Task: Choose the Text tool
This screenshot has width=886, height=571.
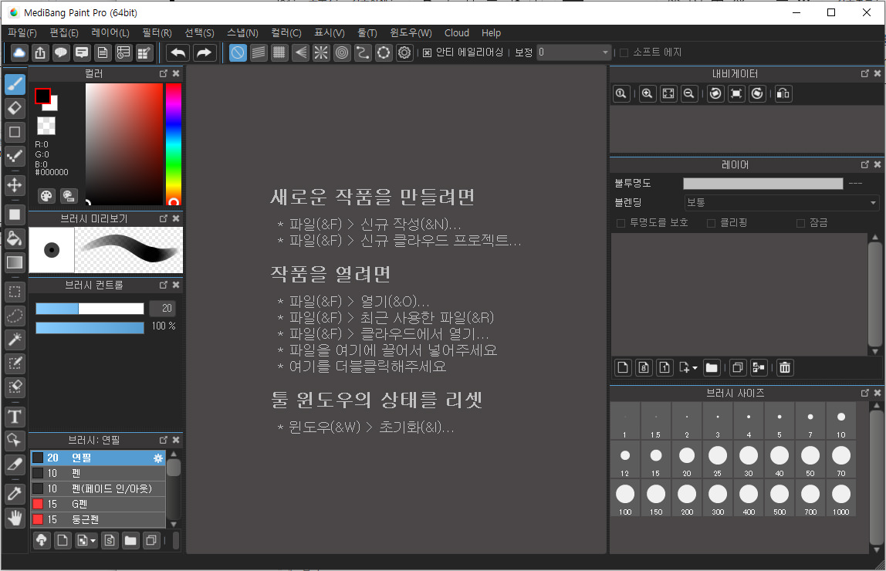Action: (x=15, y=417)
